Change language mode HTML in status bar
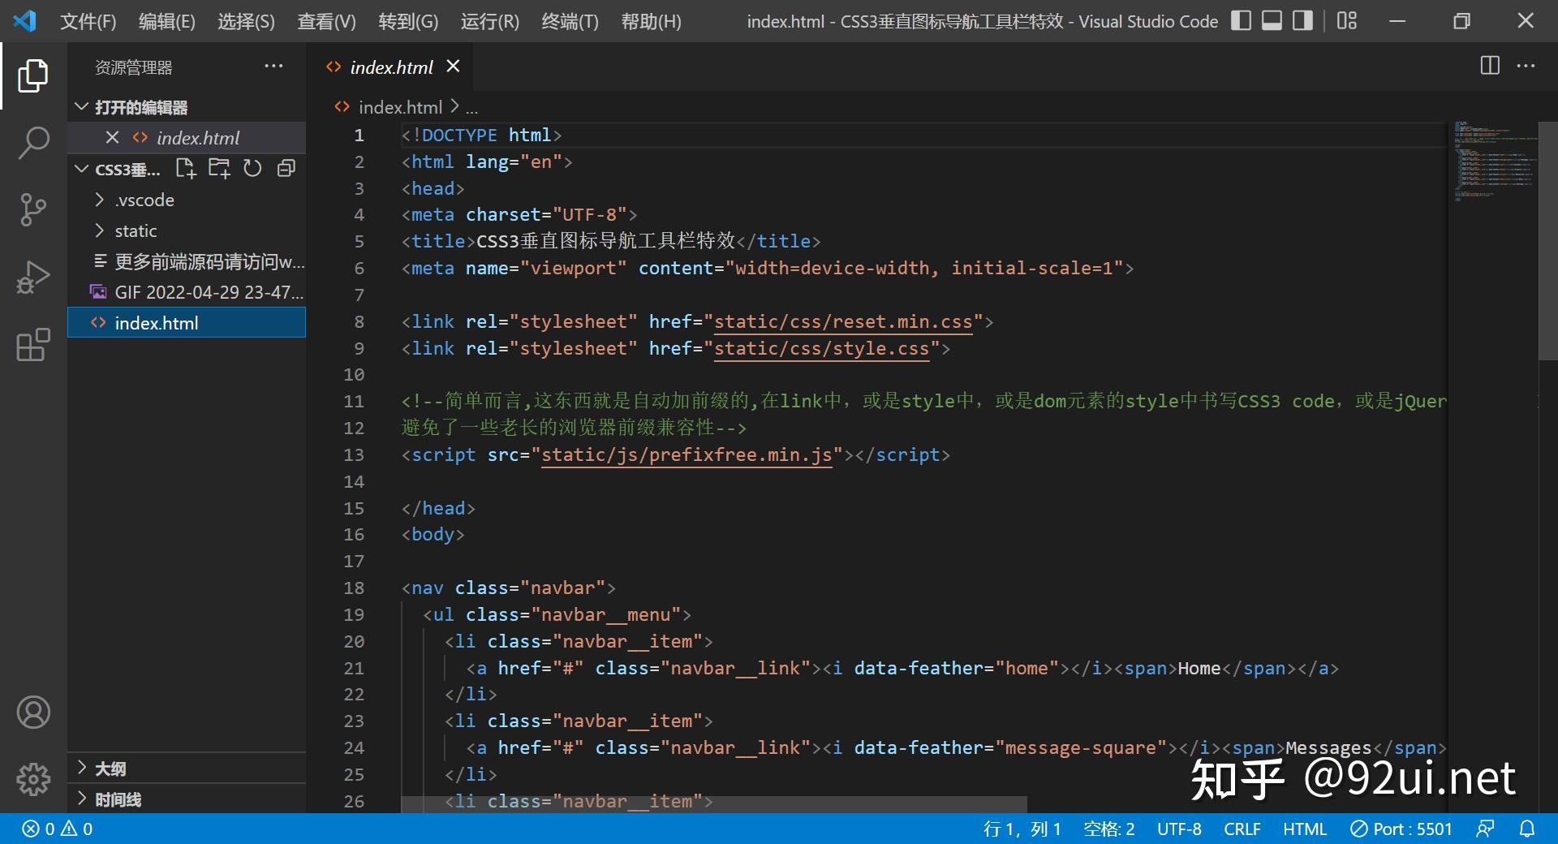Viewport: 1558px width, 844px height. pyautogui.click(x=1305, y=829)
